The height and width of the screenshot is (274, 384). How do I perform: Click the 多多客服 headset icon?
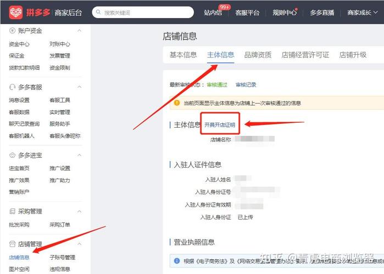(12, 87)
